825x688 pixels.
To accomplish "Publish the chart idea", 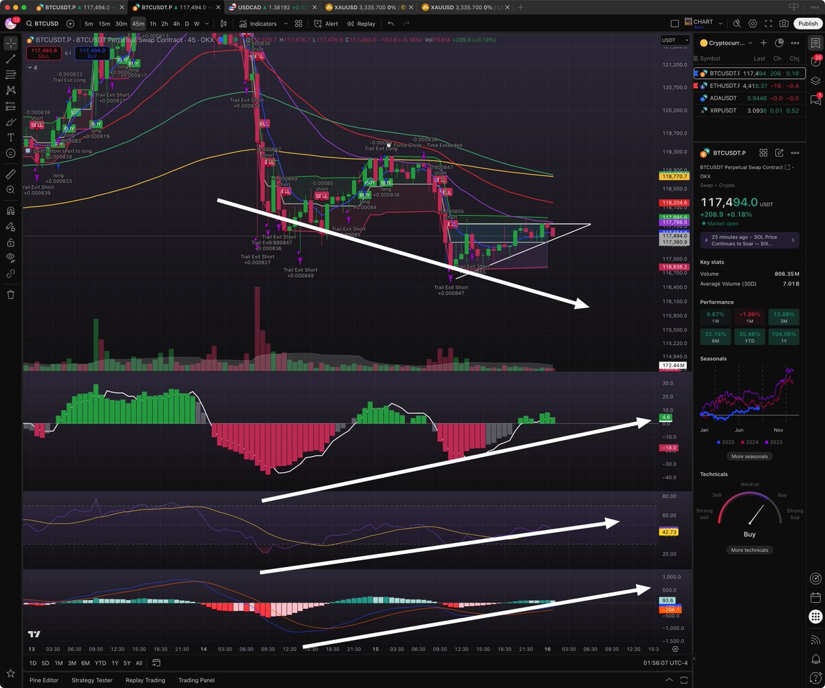I will (x=808, y=23).
